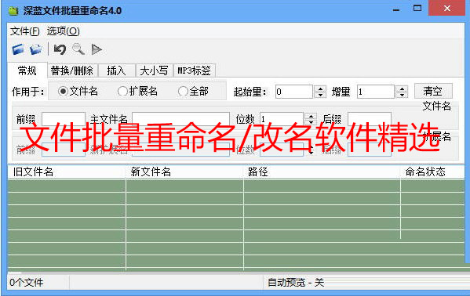The image size is (470, 296).
Task: Click the 命名状态 column header
Action: click(x=432, y=172)
